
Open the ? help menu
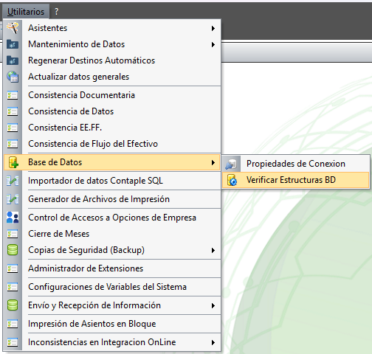[x=56, y=11]
